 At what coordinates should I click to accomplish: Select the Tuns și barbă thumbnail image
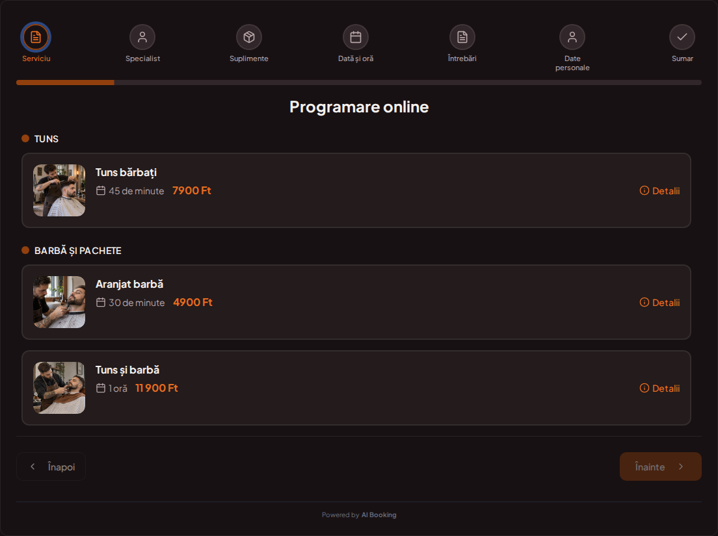59,388
